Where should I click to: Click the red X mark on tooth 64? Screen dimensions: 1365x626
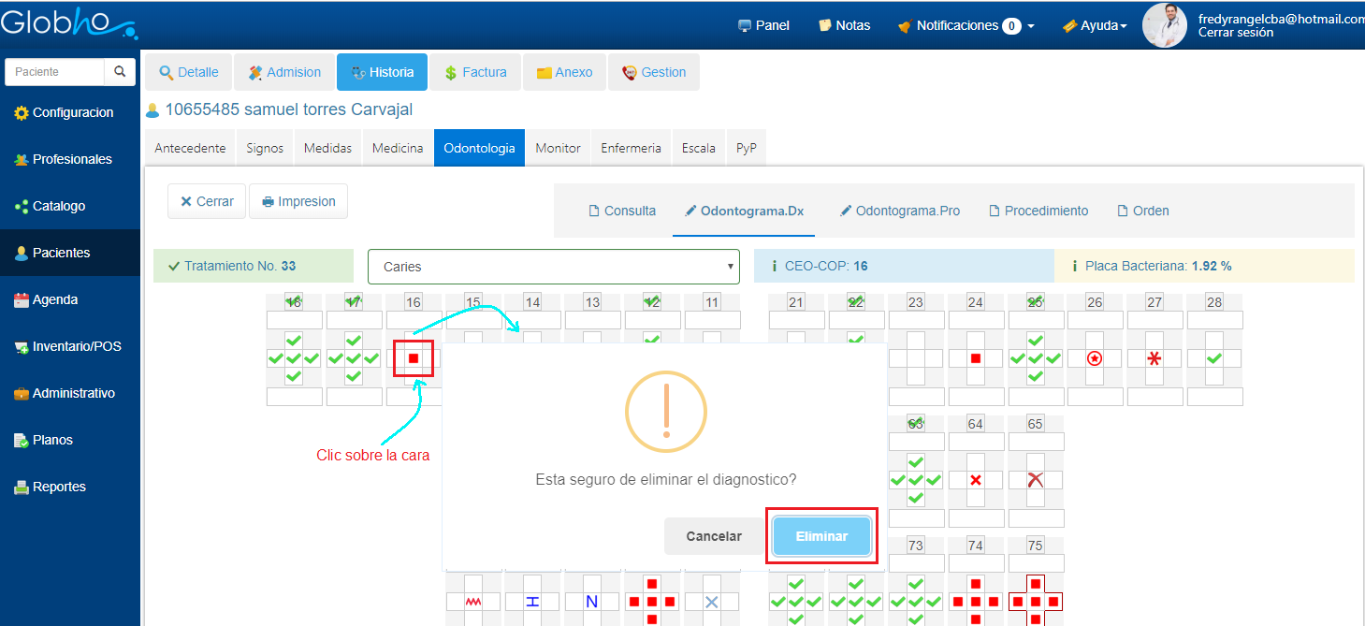click(975, 480)
